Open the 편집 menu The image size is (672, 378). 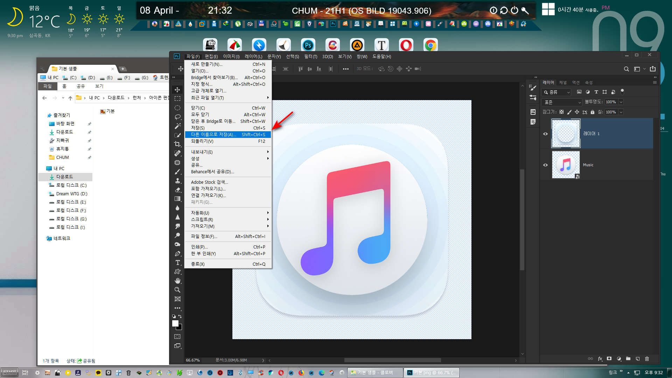tap(211, 56)
